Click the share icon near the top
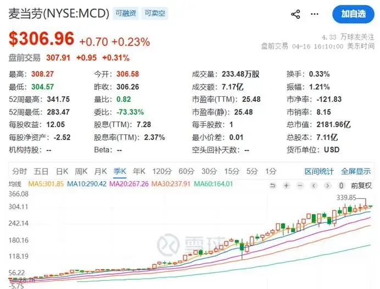 295,14
